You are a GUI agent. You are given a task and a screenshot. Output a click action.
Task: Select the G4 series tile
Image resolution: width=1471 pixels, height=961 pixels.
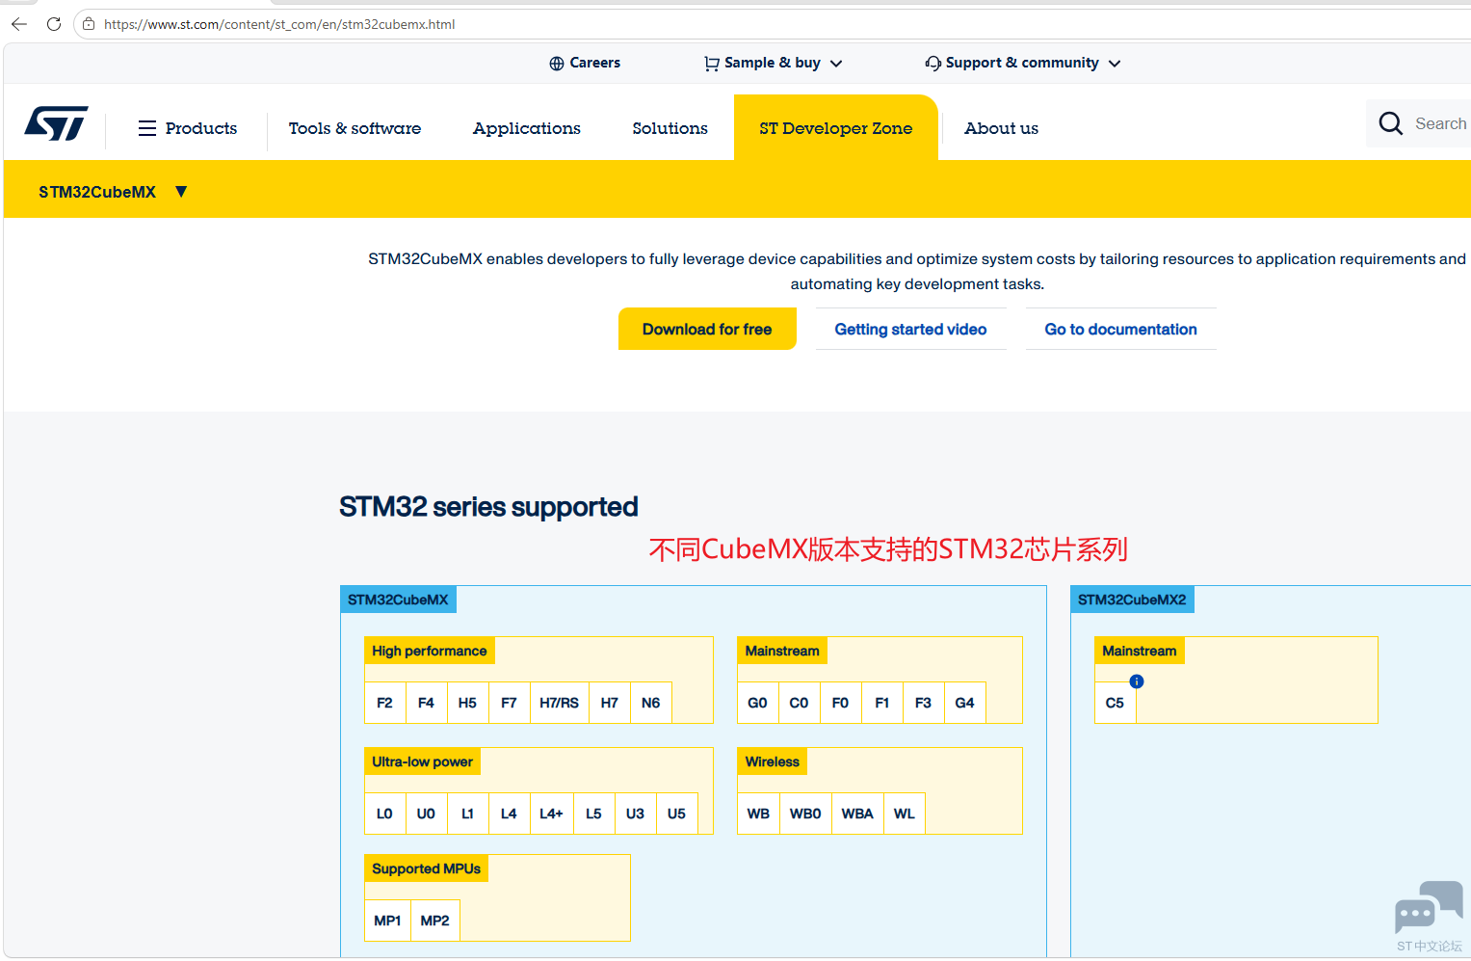tap(965, 703)
